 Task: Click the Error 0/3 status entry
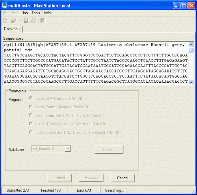84,190
